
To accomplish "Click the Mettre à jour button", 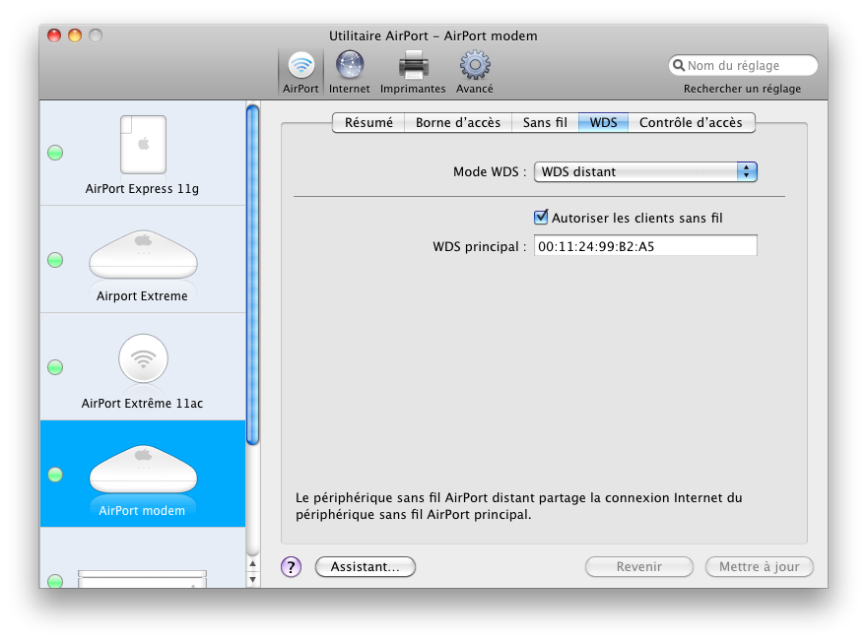I will (x=760, y=567).
